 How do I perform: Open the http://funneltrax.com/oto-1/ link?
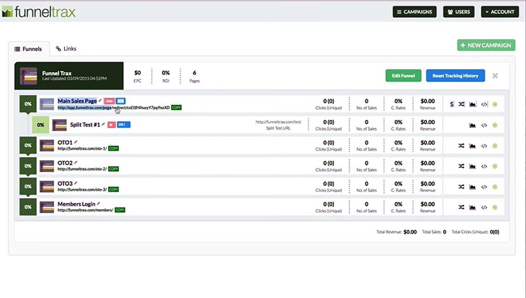[82, 148]
